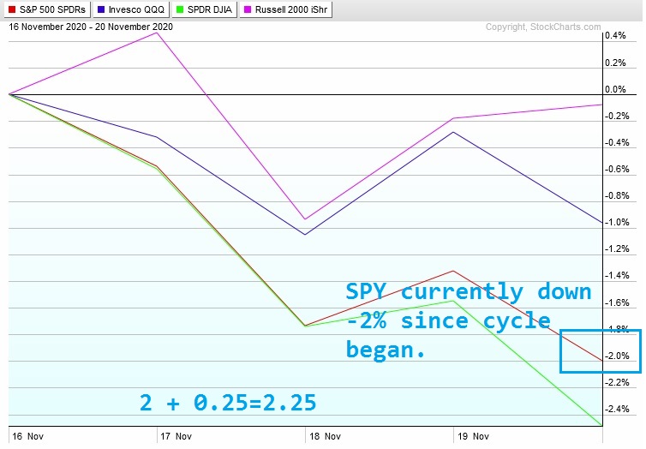This screenshot has height=449, width=646.
Task: Click the Invesco QQQ legend button
Action: coord(131,9)
